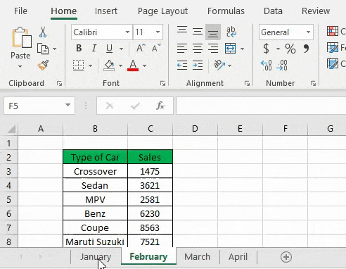
Task: Open General number format dropdown
Action: [308, 32]
